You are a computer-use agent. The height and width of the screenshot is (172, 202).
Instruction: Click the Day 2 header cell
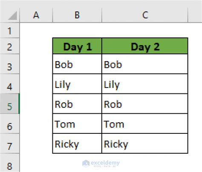(x=145, y=46)
